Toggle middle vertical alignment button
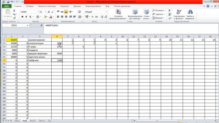 point(62,12)
